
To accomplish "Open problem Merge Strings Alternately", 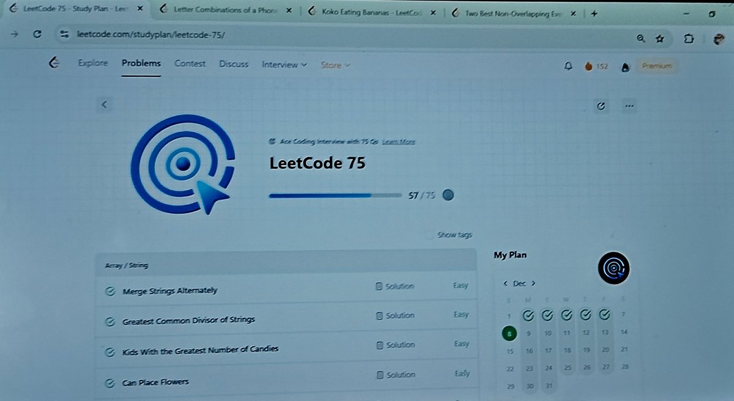I will coord(169,291).
